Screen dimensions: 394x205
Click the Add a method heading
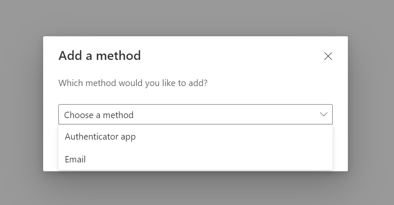pos(99,56)
